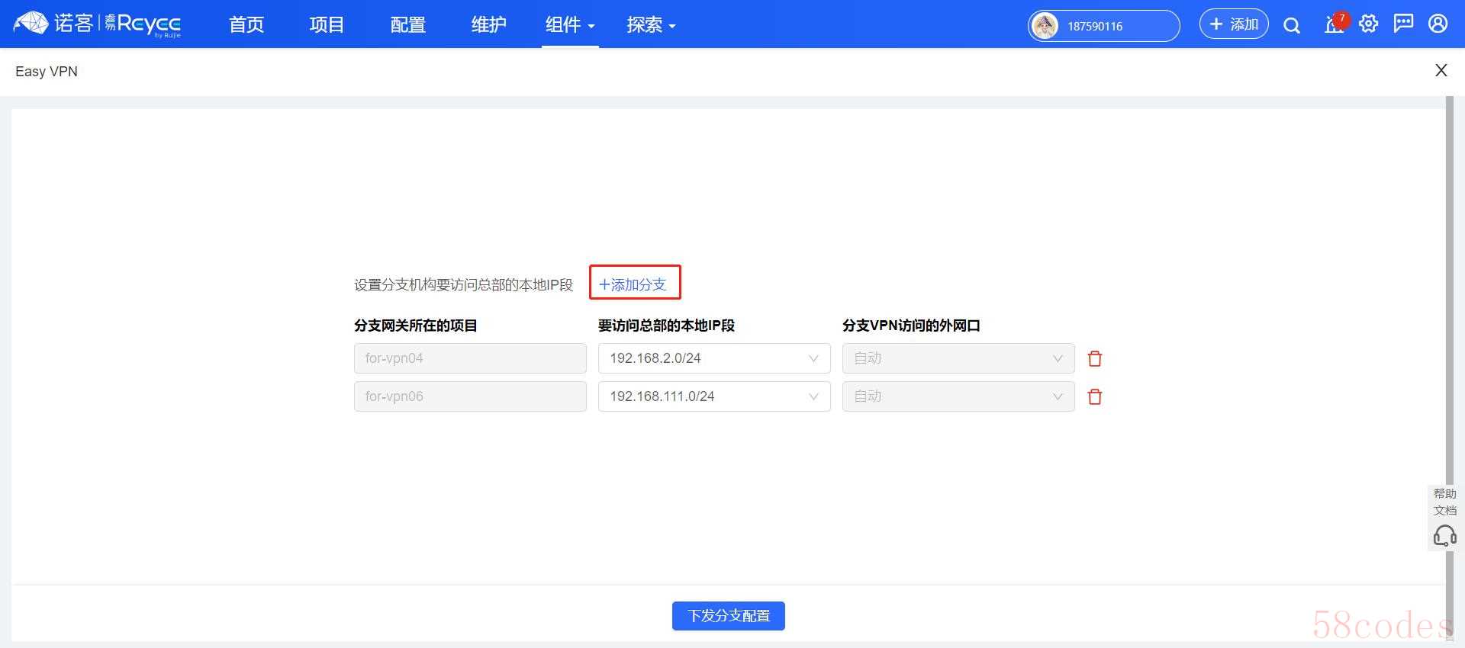This screenshot has width=1465, height=648.
Task: Open settings gear icon in header
Action: click(1369, 24)
